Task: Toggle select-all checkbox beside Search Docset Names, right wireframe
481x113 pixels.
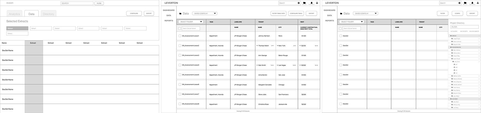Action: 340,28
